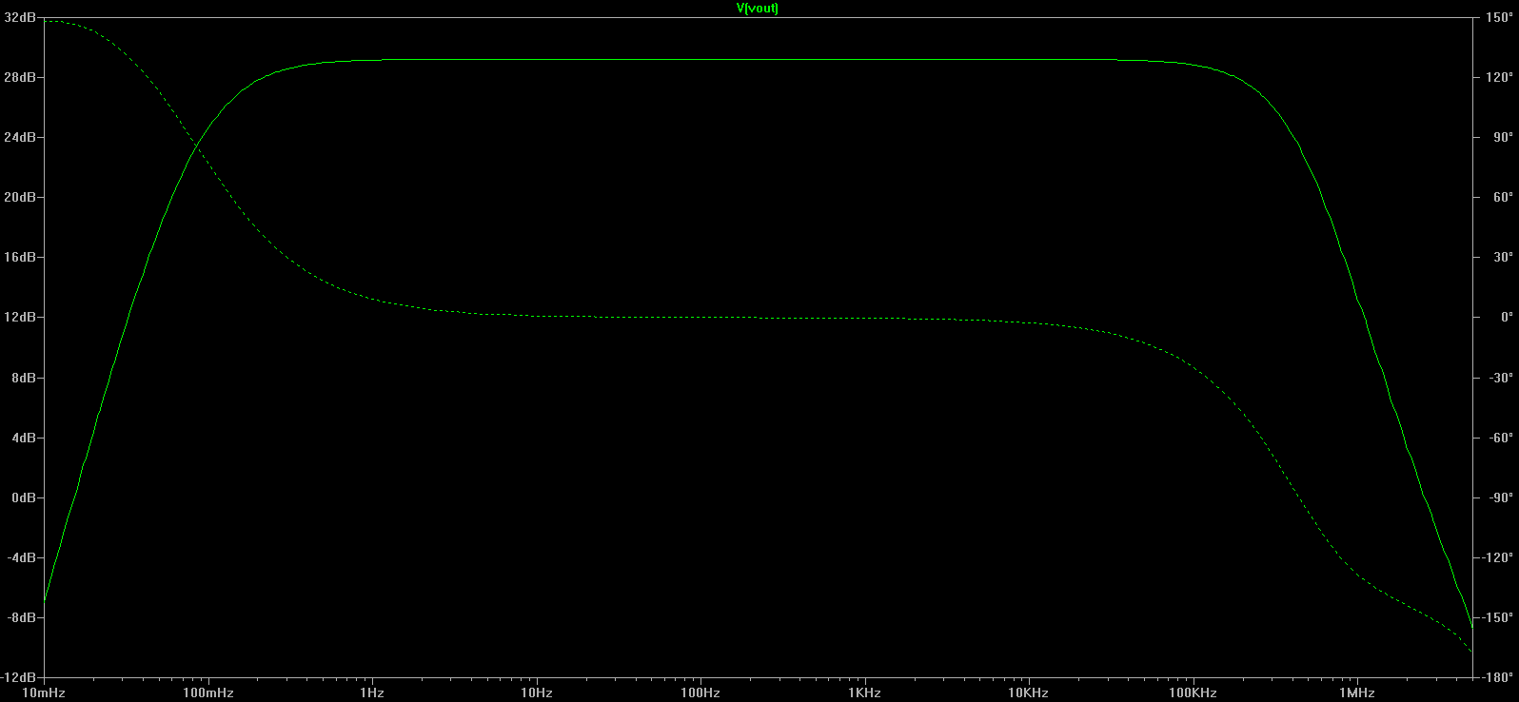Click the -180° phase axis label
The width and height of the screenshot is (1519, 702).
(x=1498, y=677)
